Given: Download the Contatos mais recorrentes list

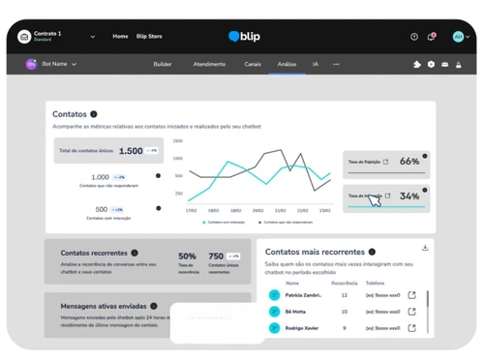Looking at the screenshot, I should [x=425, y=248].
